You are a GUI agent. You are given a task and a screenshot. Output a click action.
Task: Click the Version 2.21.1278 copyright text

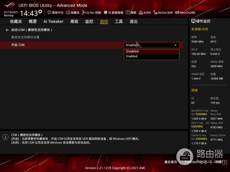(115, 168)
